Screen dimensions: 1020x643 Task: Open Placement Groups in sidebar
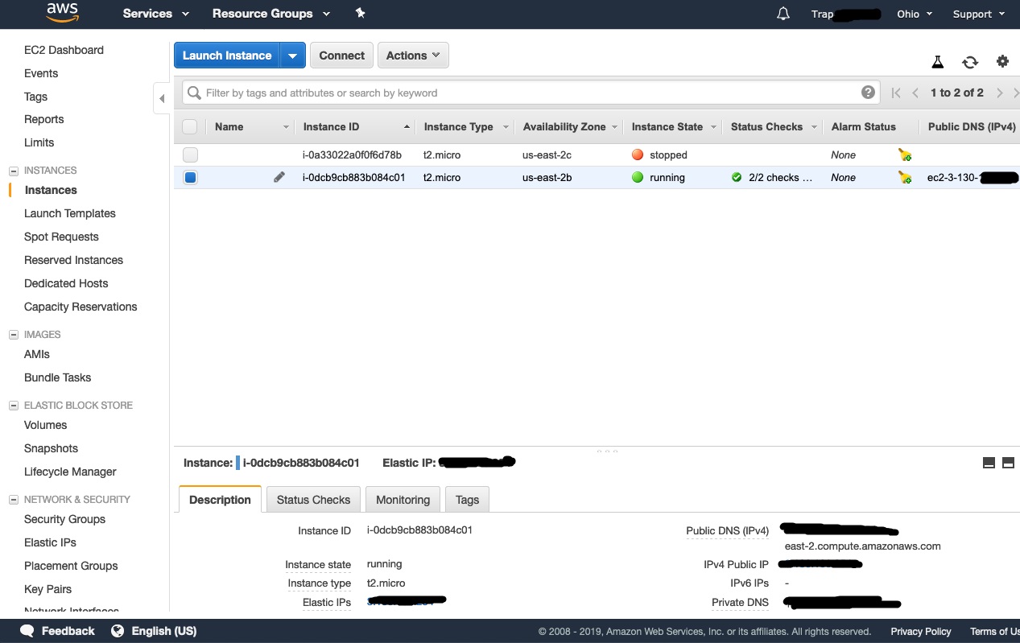pyautogui.click(x=71, y=566)
